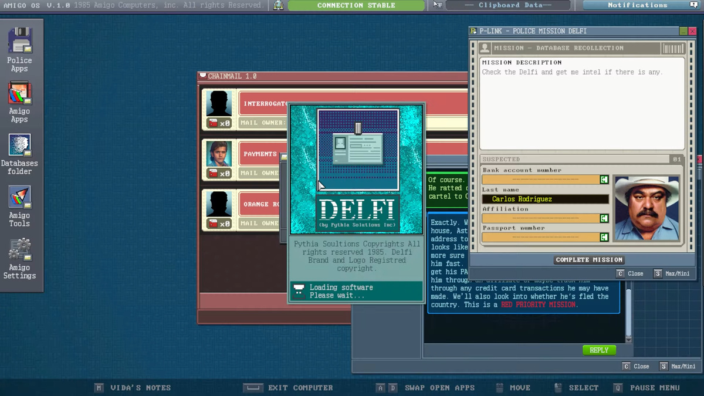Paste into Passport number field via green icon

tap(604, 237)
